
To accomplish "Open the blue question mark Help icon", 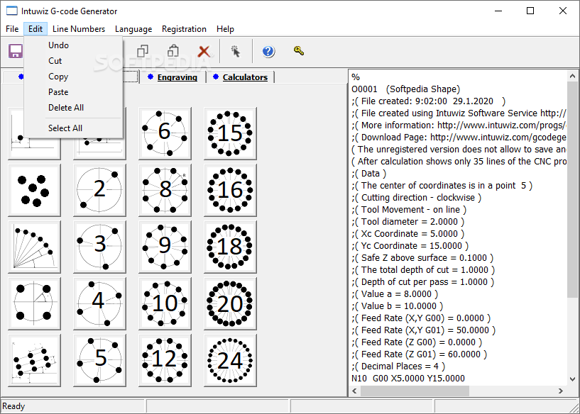I will [x=268, y=51].
